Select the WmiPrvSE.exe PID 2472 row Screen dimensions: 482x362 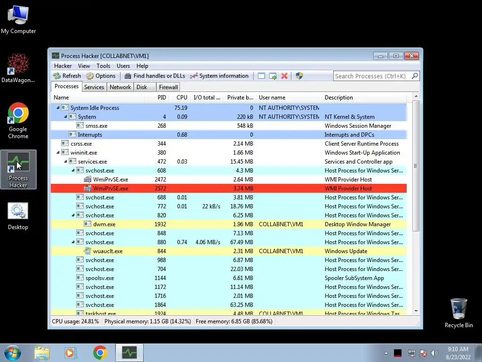coord(229,179)
